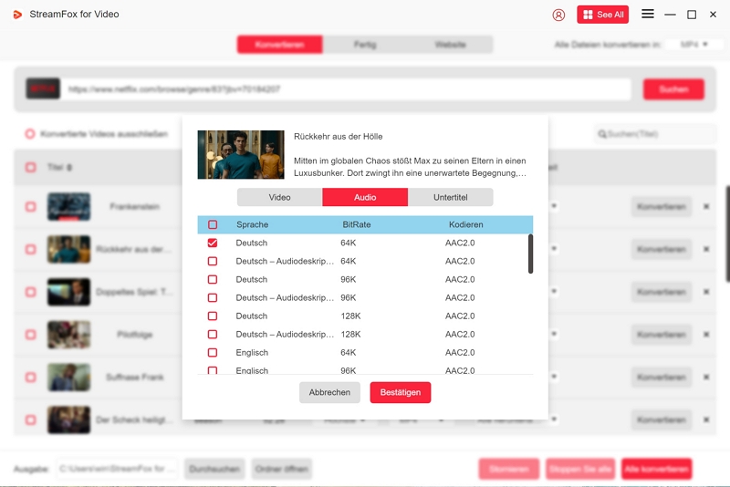Check the Deutsch – Audiodeskription 96K track
The width and height of the screenshot is (730, 487).
click(x=213, y=297)
